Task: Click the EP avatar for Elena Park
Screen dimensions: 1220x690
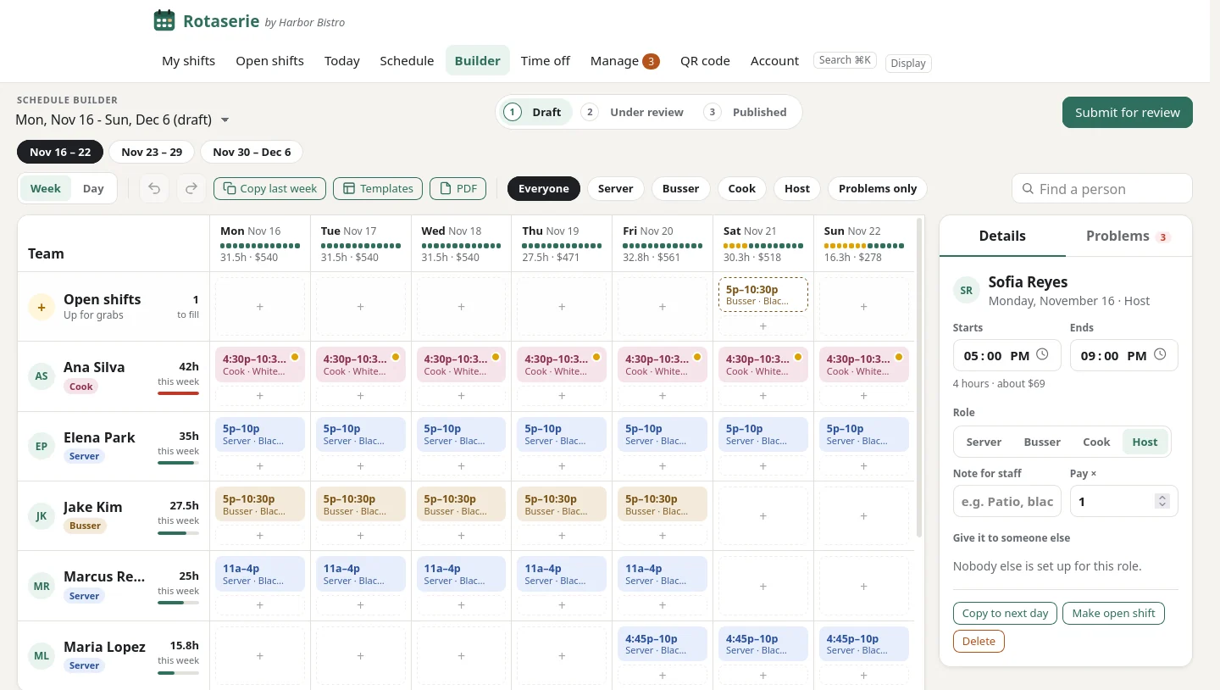Action: coord(41,447)
